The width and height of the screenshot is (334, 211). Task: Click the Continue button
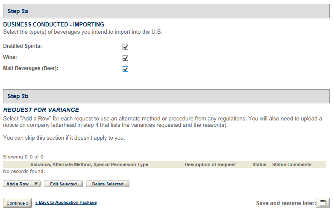pos(17,203)
